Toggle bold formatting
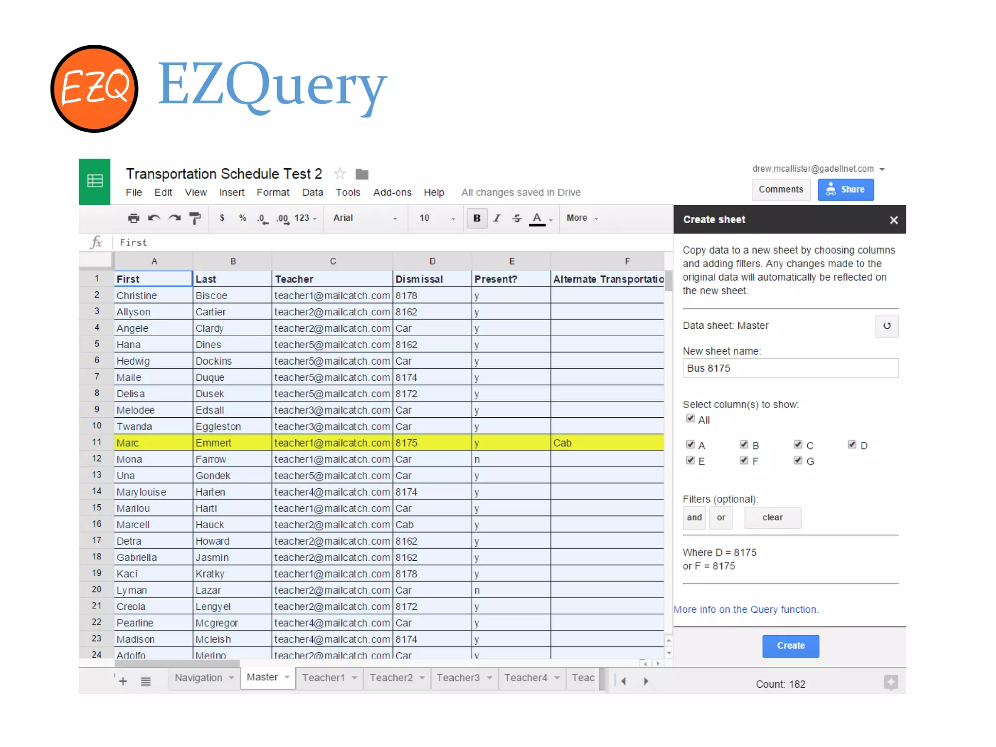996x747 pixels. click(x=477, y=218)
